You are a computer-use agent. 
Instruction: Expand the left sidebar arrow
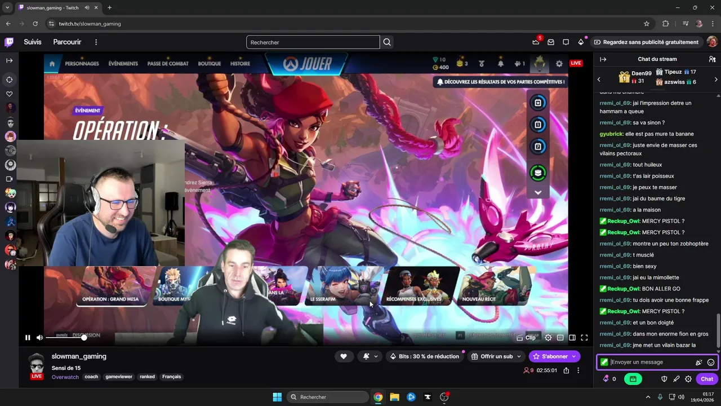[x=10, y=60]
